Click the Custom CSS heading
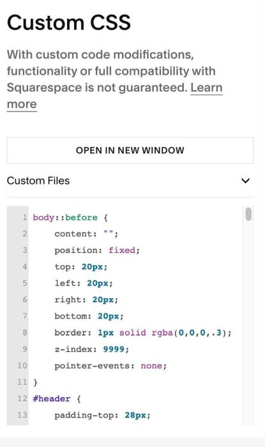This screenshot has height=447, width=265. [69, 22]
